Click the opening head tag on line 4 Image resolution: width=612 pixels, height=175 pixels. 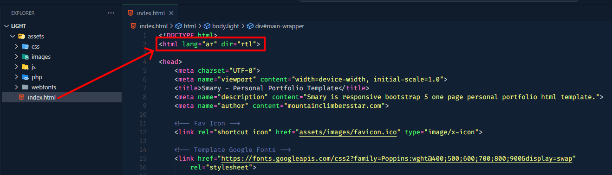pyautogui.click(x=170, y=62)
